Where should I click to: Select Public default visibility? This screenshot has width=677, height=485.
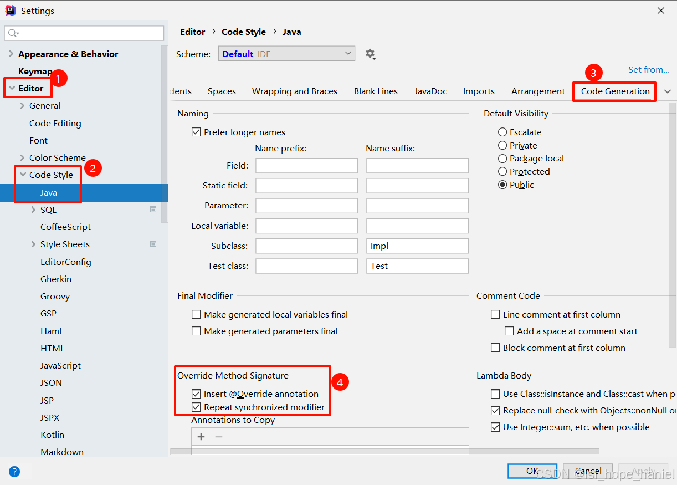[502, 185]
